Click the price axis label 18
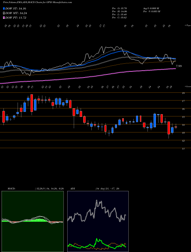This screenshot has width=191, height=252. [183, 93]
